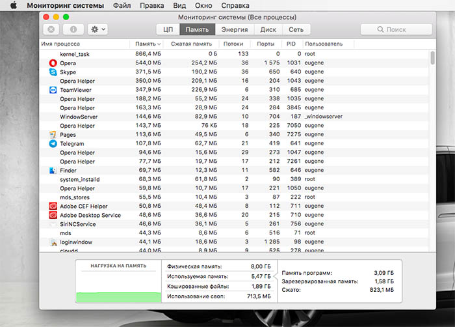This screenshot has width=455, height=327.
Task: Click the Зарезервированная память 1,58 ГБ value
Action: point(384,281)
